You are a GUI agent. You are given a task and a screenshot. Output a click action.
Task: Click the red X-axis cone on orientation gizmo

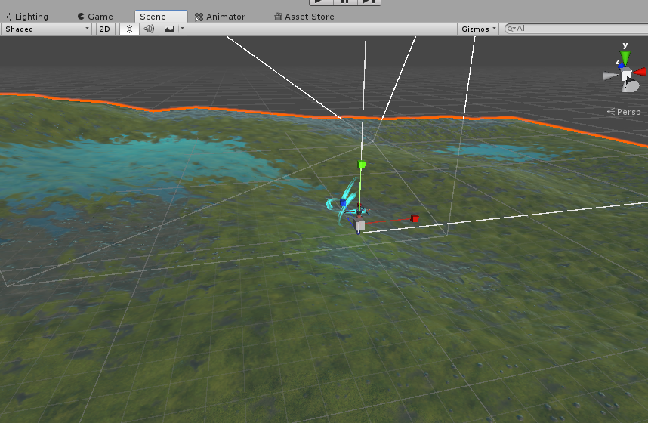tap(640, 72)
